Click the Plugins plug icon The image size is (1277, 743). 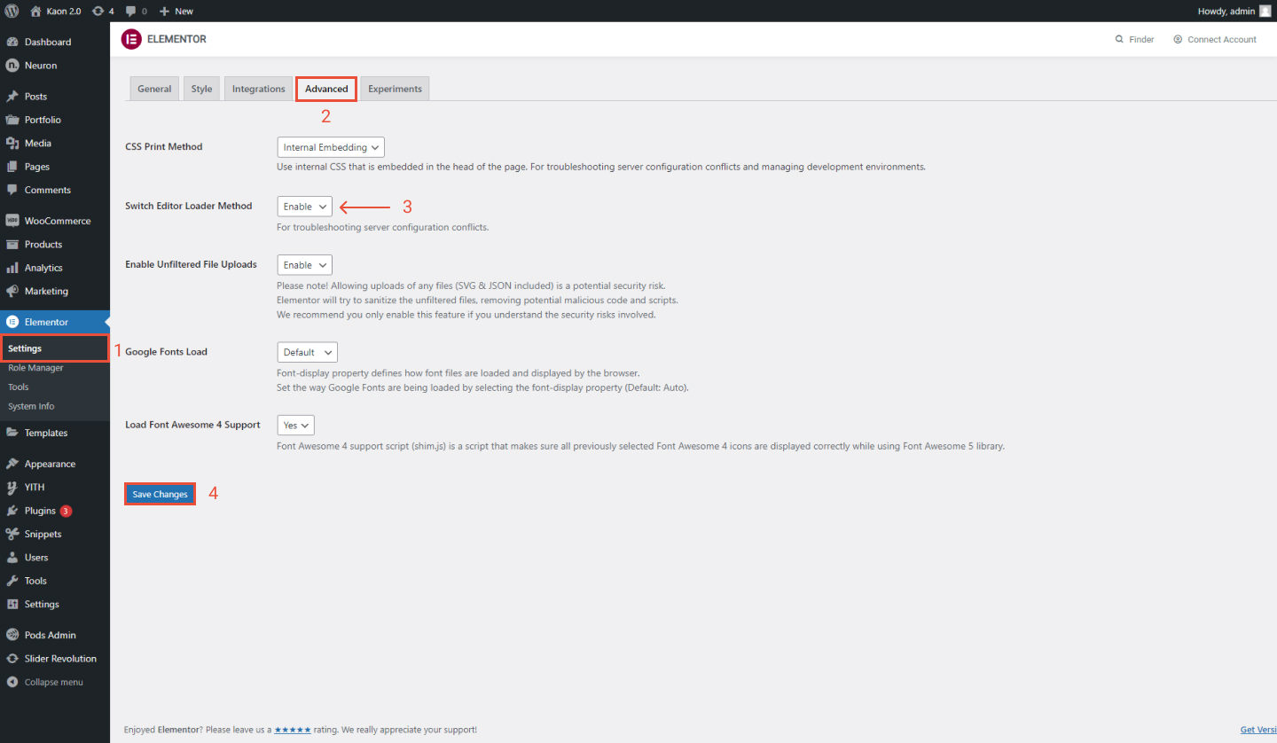[12, 511]
